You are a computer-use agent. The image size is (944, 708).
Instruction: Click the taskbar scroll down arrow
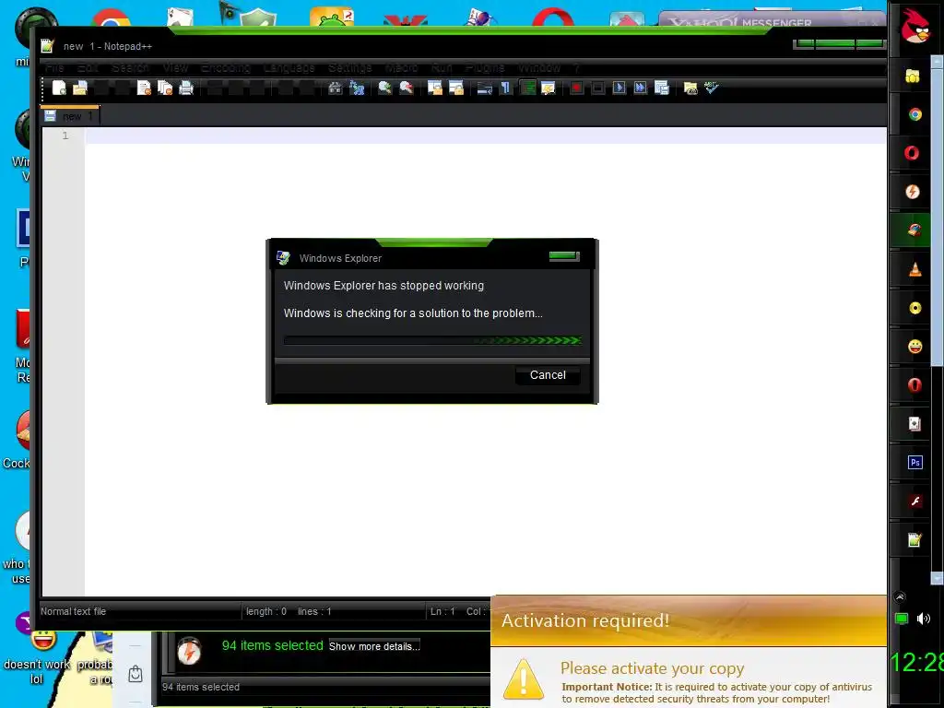pos(938,579)
